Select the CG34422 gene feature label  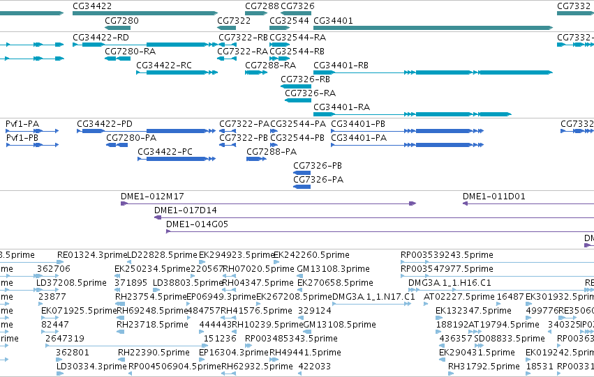pos(92,6)
